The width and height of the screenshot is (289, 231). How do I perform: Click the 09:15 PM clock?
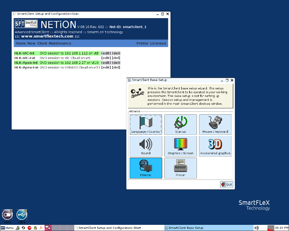282,228
